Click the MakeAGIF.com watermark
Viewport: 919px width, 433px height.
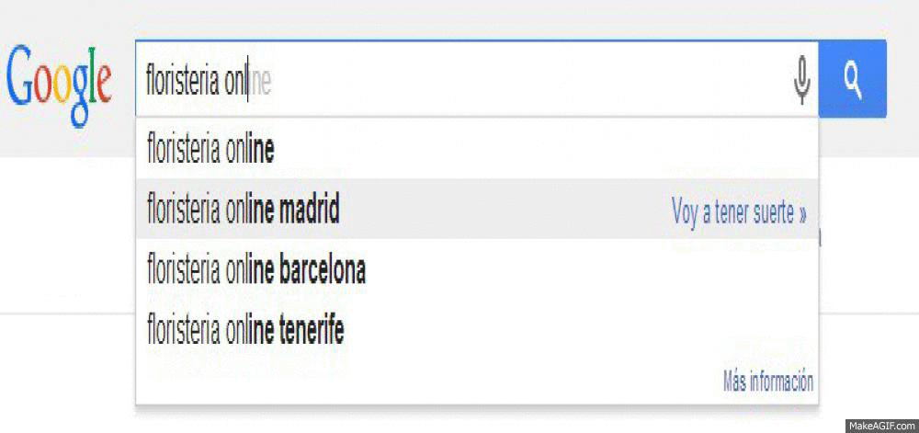(881, 426)
